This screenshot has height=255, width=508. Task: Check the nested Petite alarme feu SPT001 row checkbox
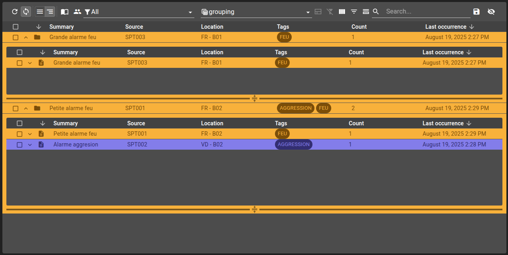tap(20, 134)
